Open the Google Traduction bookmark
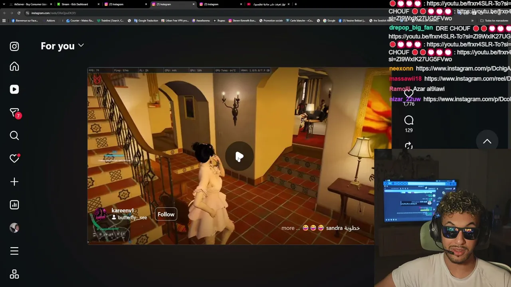 146,21
